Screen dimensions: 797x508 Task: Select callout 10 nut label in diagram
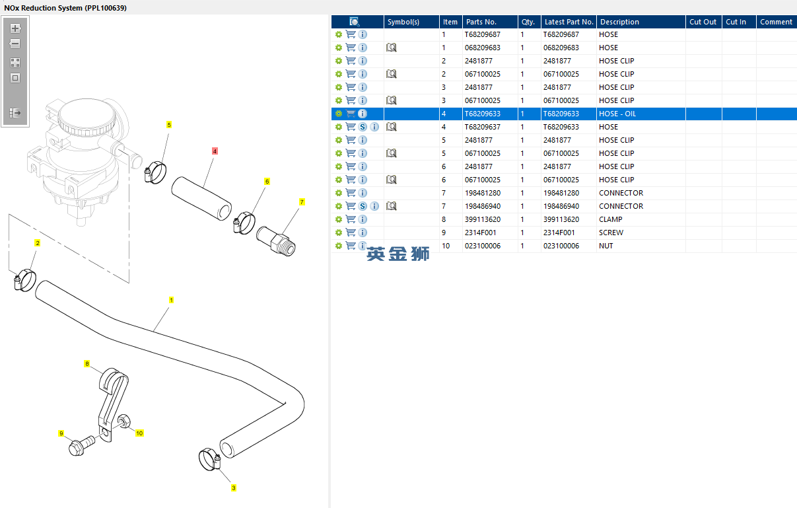139,433
